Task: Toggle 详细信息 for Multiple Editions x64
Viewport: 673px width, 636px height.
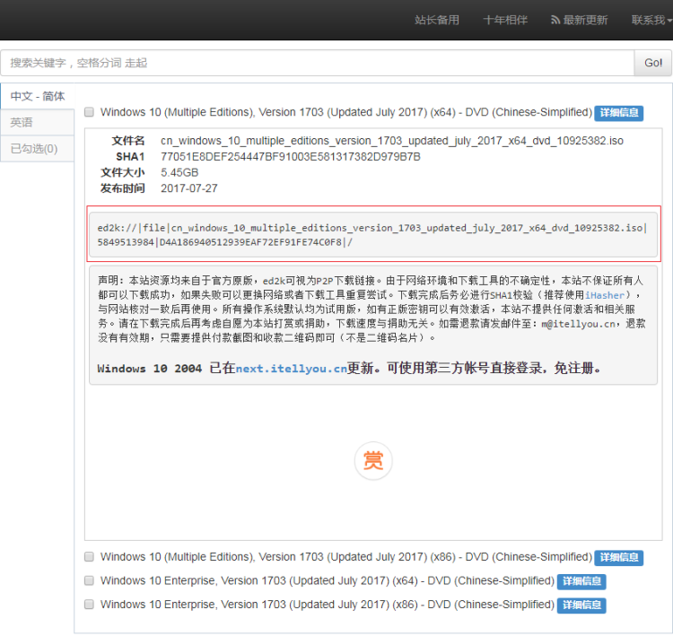Action: 618,113
